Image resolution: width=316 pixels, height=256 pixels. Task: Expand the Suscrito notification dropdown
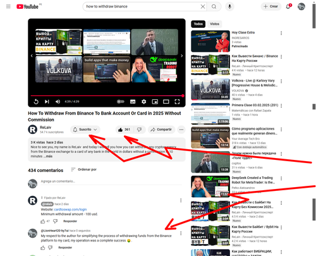point(85,130)
